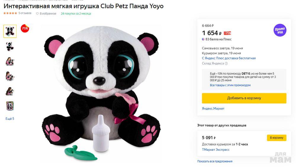Select the second panda thumbnail
Screen dimensions: 296x167
[10, 46]
